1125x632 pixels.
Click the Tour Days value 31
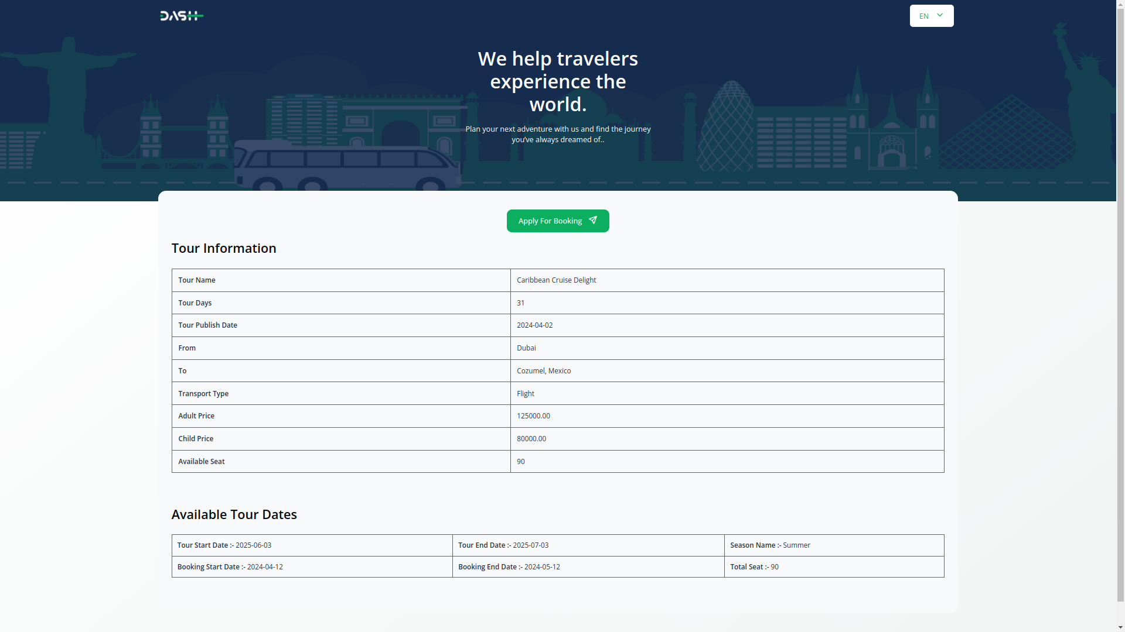coord(520,303)
